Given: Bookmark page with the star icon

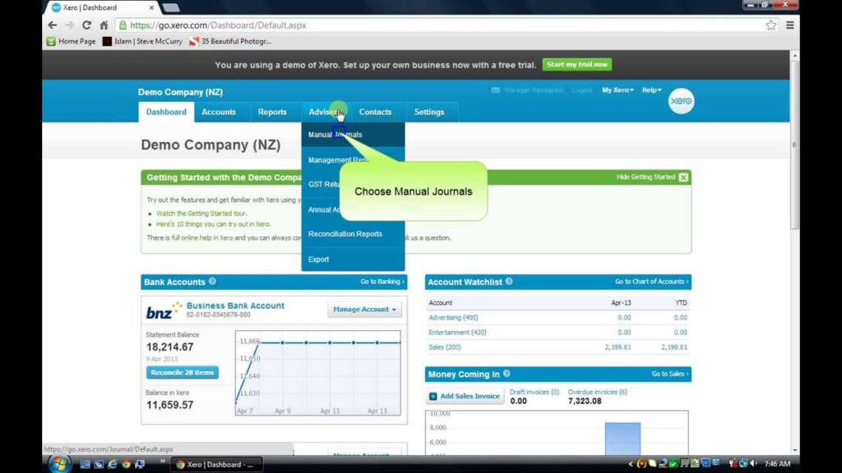Looking at the screenshot, I should (771, 25).
